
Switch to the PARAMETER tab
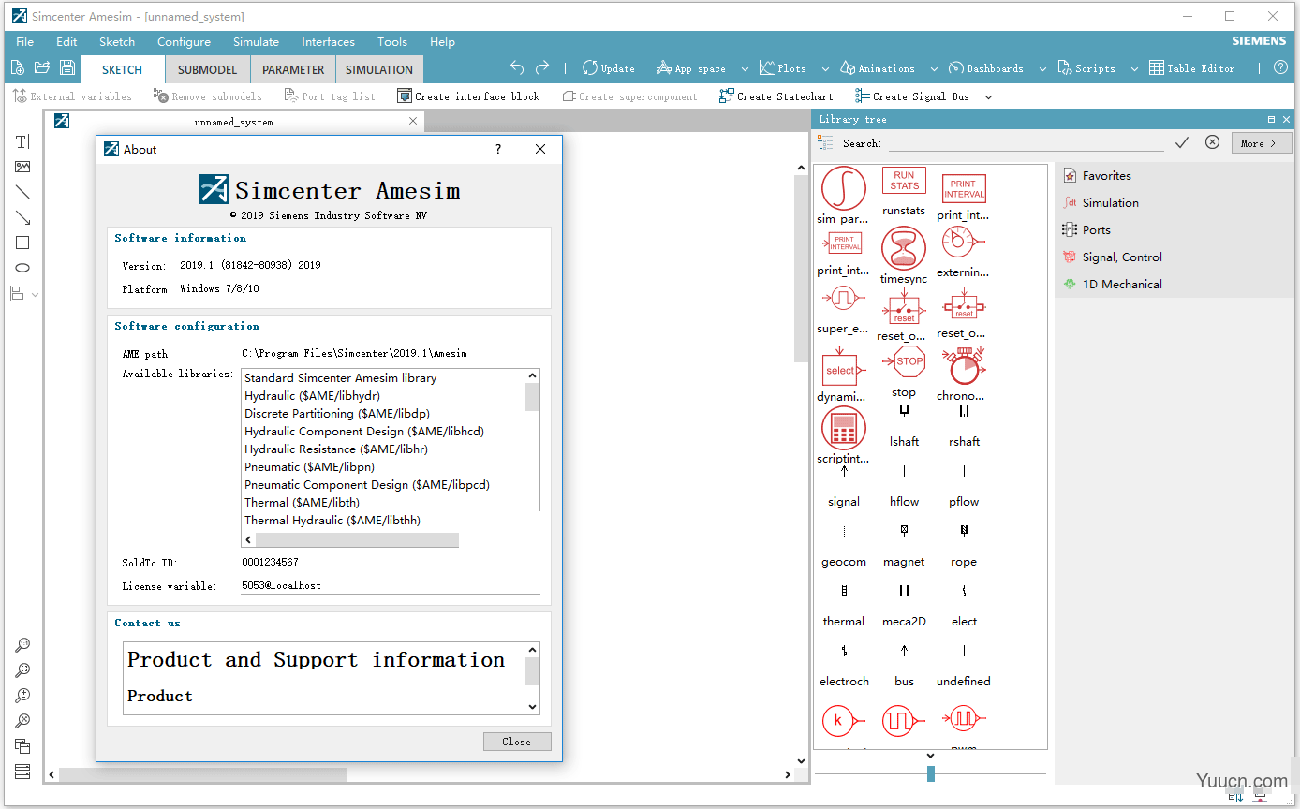tap(293, 69)
